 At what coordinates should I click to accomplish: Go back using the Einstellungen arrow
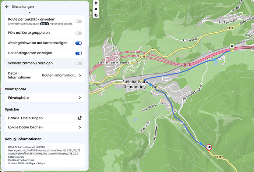coord(7,7)
